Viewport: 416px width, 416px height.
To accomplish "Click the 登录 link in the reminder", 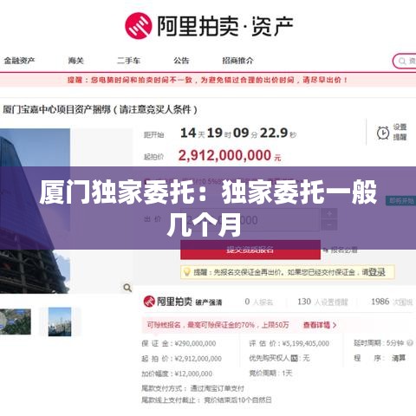I will point(377,272).
